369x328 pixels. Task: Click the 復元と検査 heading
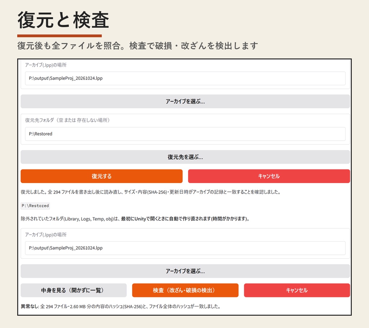(63, 20)
